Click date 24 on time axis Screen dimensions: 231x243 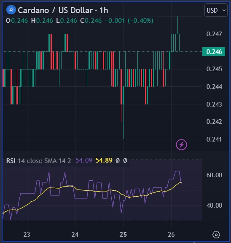(x=75, y=235)
